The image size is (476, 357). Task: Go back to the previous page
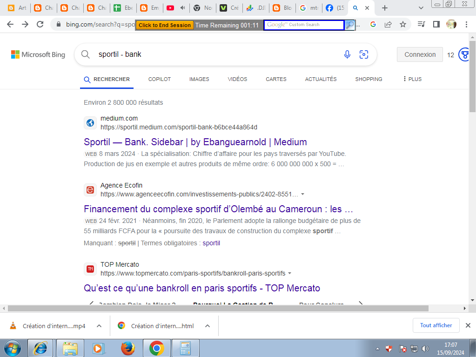(10, 24)
